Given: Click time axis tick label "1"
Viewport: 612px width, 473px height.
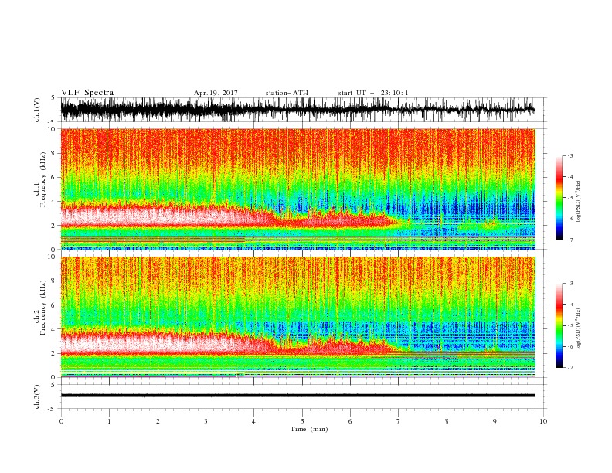Looking at the screenshot, I should pos(109,421).
